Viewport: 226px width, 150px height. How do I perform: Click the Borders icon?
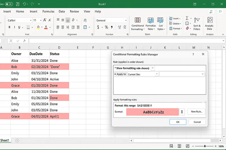[x=29, y=27]
